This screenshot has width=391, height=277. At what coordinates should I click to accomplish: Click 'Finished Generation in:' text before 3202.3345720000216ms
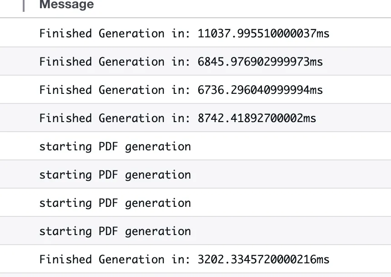coord(115,259)
